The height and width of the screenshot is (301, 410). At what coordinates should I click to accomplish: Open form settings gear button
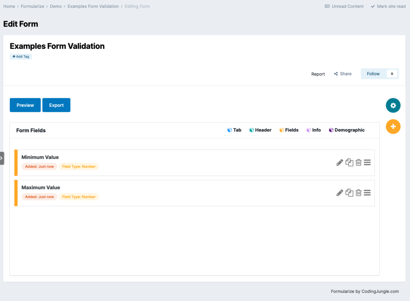coord(393,106)
